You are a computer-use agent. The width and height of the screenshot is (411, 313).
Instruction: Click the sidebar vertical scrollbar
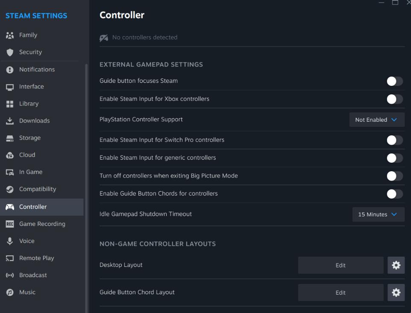pyautogui.click(x=86, y=189)
